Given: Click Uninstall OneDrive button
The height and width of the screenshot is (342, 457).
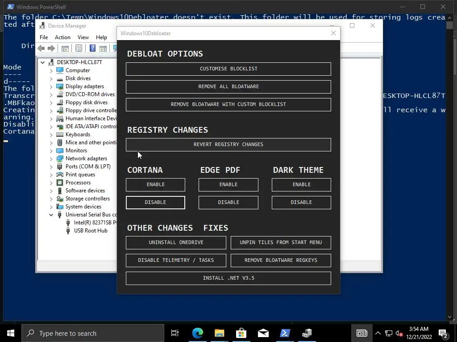Looking at the screenshot, I should pyautogui.click(x=176, y=243).
